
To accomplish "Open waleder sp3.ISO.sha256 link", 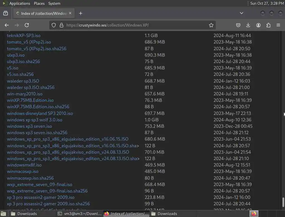I will [31, 88].
